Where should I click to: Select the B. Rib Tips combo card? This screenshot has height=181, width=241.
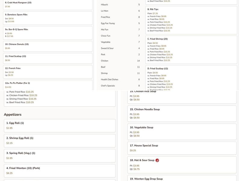(x=191, y=20)
